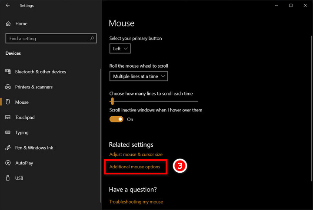This screenshot has height=210, width=313.
Task: Open Additional mouse options link
Action: (x=135, y=167)
